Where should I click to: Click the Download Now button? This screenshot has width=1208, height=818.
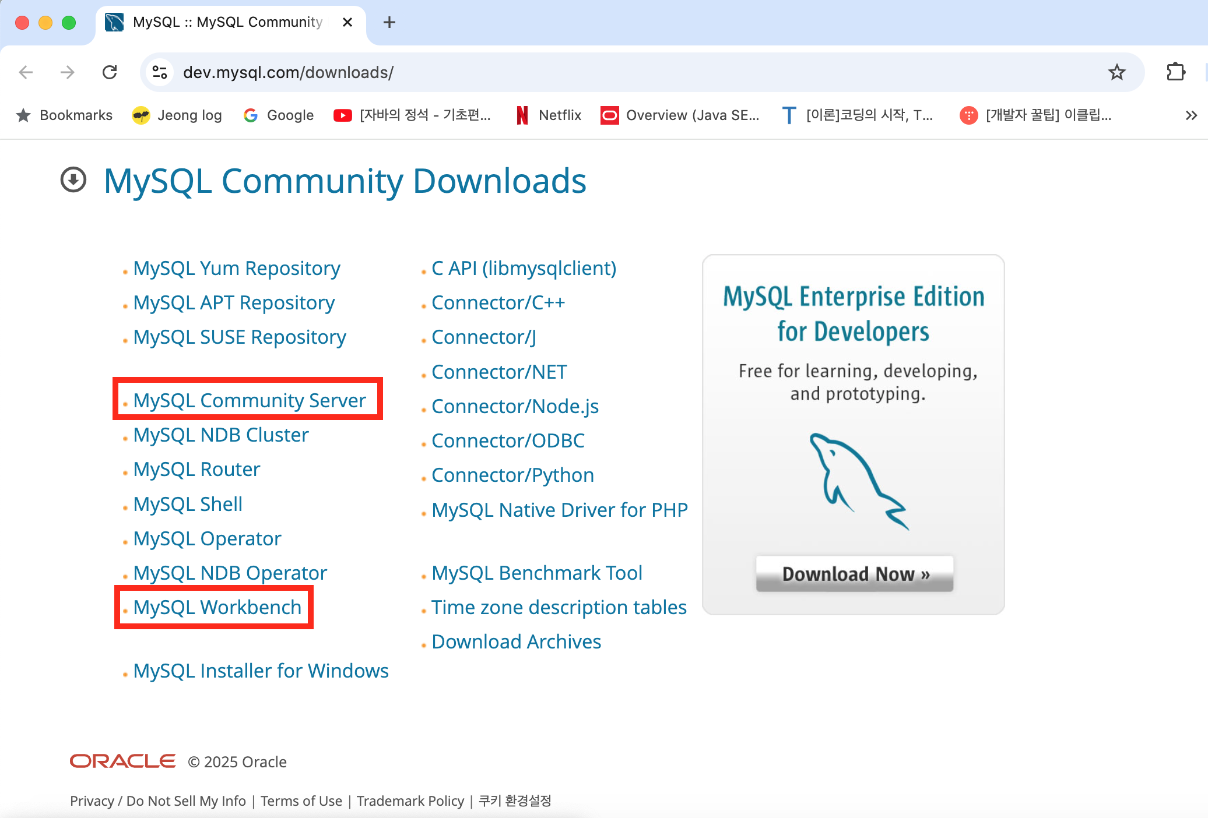pyautogui.click(x=854, y=574)
